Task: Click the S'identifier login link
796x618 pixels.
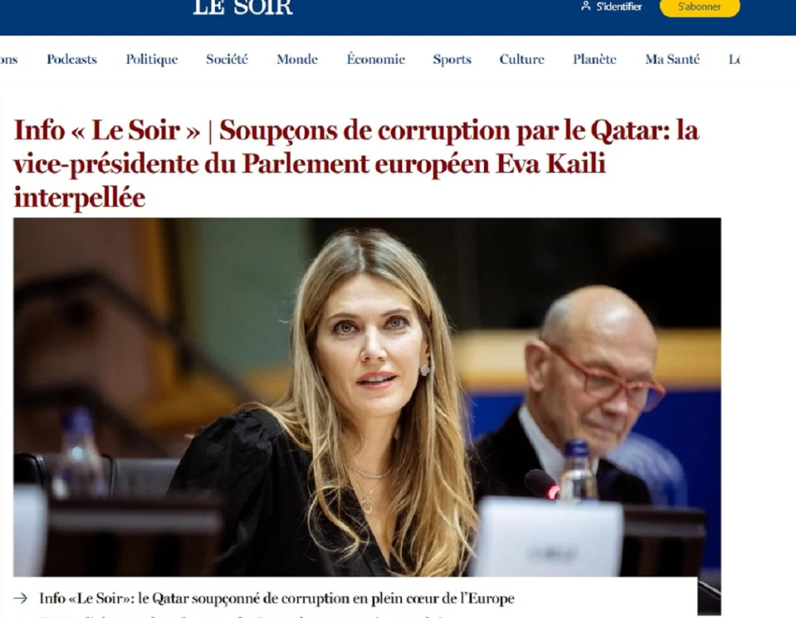Action: 618,6
